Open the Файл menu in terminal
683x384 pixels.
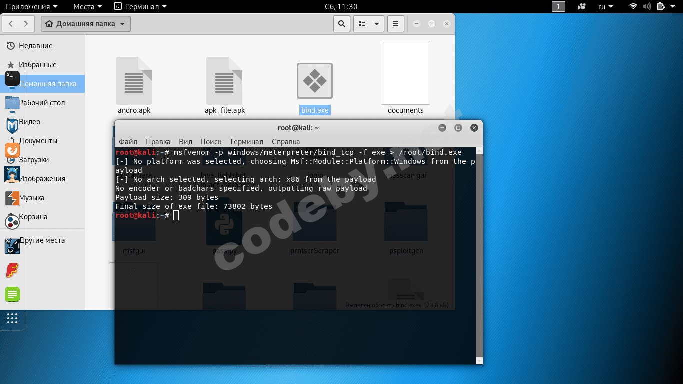[x=128, y=142]
